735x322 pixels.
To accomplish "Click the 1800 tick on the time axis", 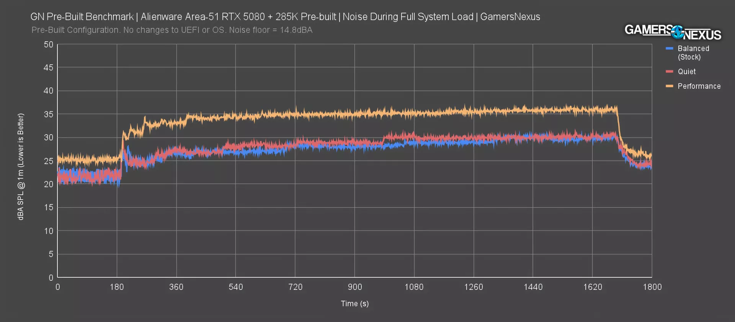I will (x=652, y=287).
